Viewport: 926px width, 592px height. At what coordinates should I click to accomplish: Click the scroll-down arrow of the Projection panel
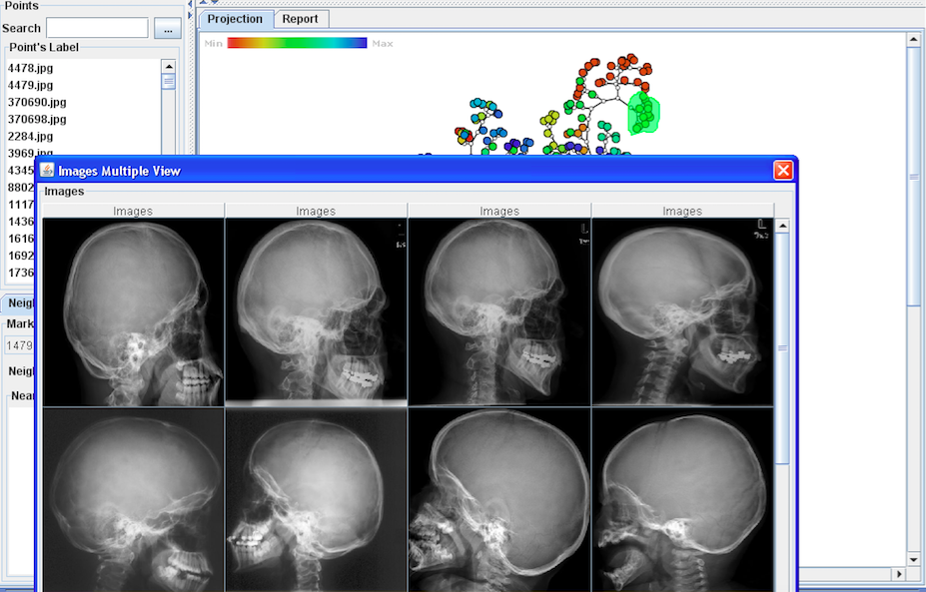pyautogui.click(x=913, y=560)
